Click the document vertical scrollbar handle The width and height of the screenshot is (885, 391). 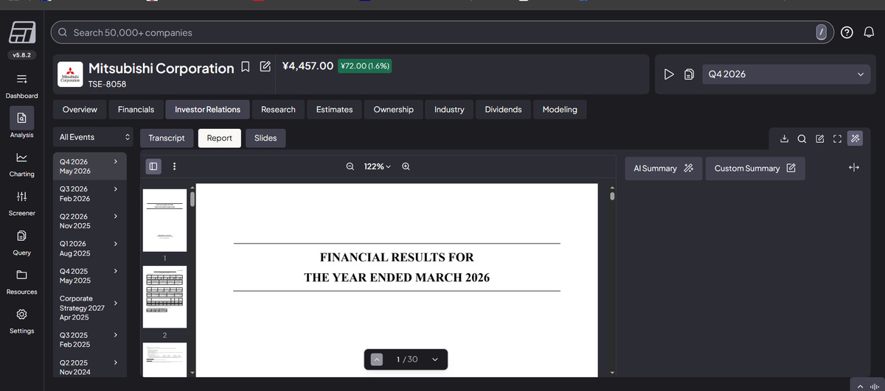pyautogui.click(x=611, y=196)
